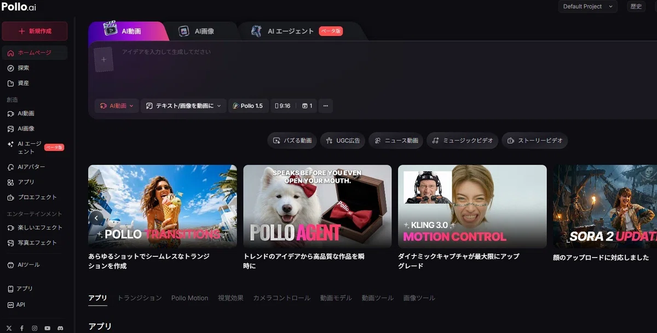Open the テキスト/画像を動画に dropdown
The image size is (657, 333).
(183, 106)
